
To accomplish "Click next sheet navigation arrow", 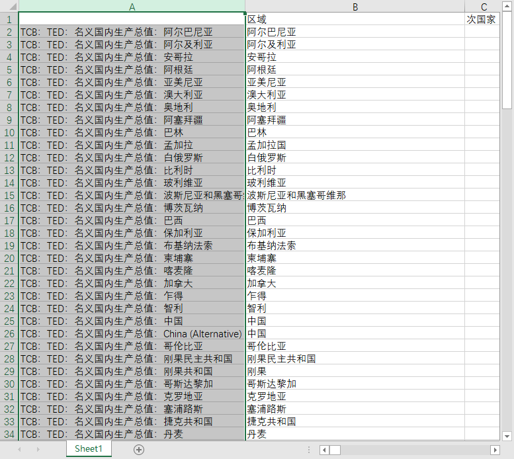I will click(38, 450).
